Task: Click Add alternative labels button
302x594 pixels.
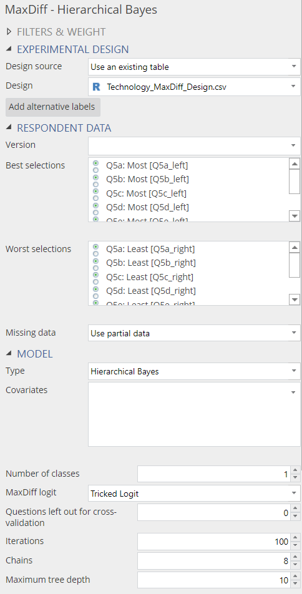Action: 52,107
